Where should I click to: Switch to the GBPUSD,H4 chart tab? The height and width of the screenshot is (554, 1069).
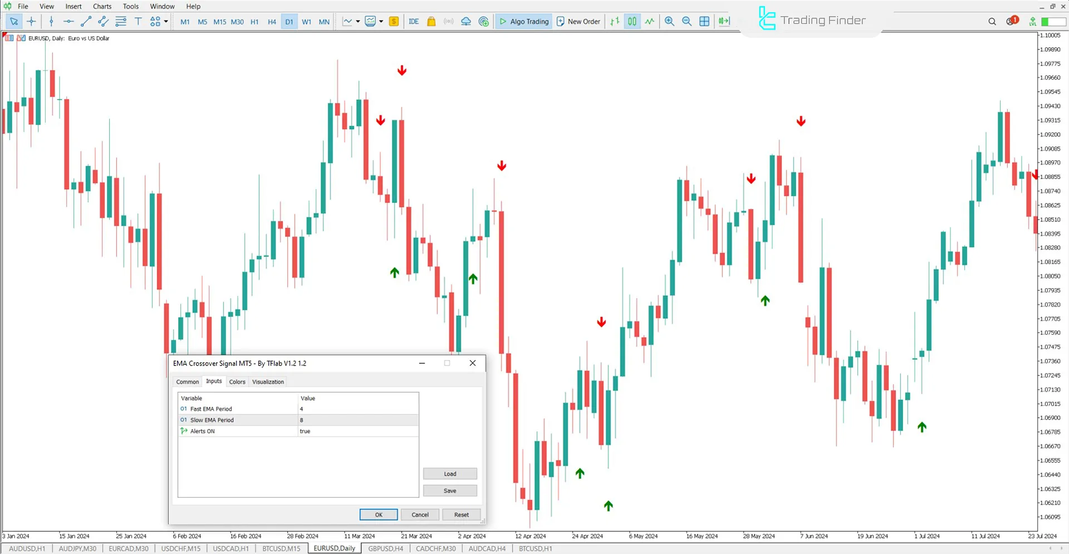(x=385, y=548)
